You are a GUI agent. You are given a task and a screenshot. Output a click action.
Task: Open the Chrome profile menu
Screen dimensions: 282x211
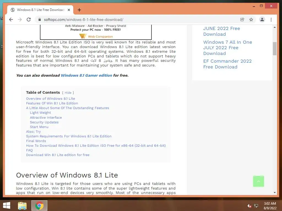(x=262, y=20)
